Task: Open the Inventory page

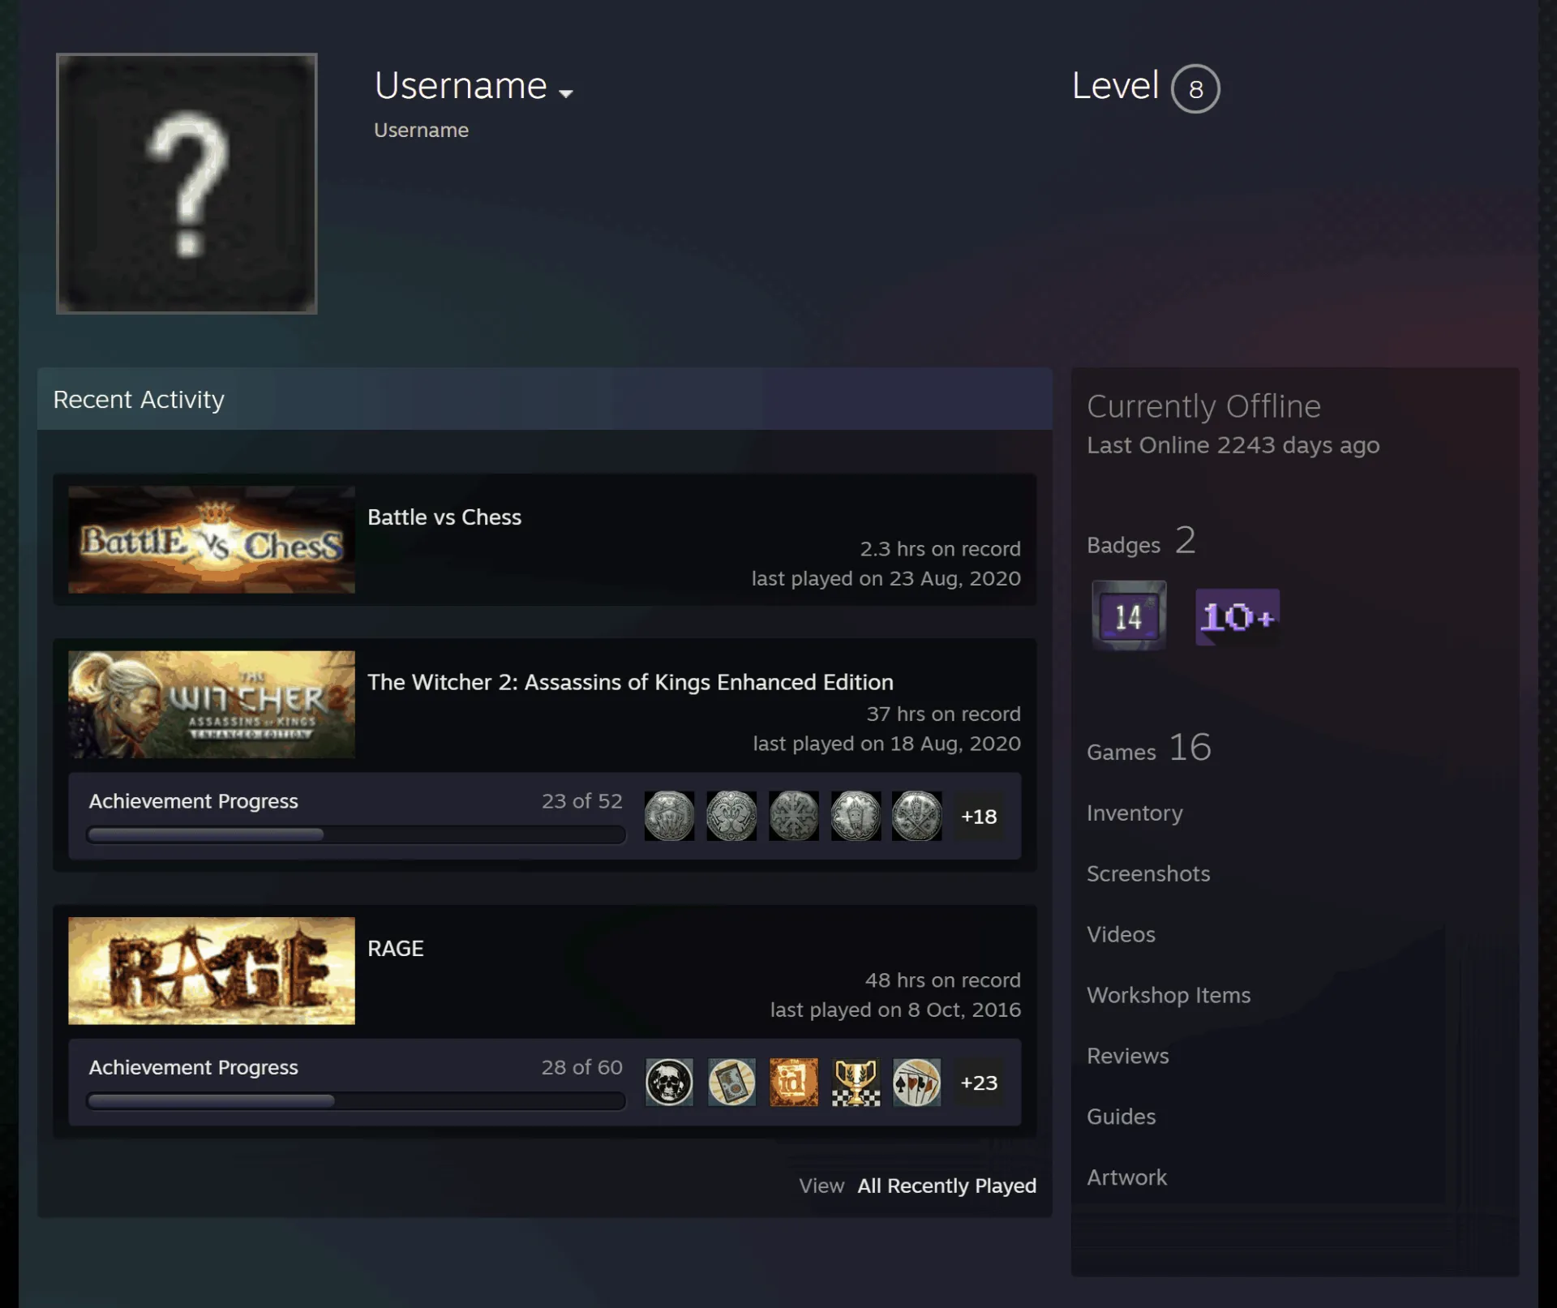Action: tap(1135, 813)
